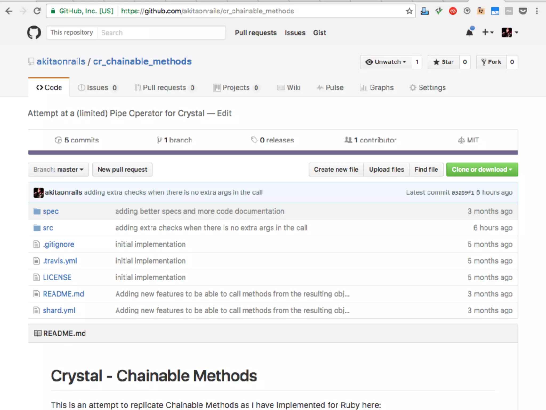Open the Chrome three-dot menu
The image size is (546, 410).
(x=537, y=11)
